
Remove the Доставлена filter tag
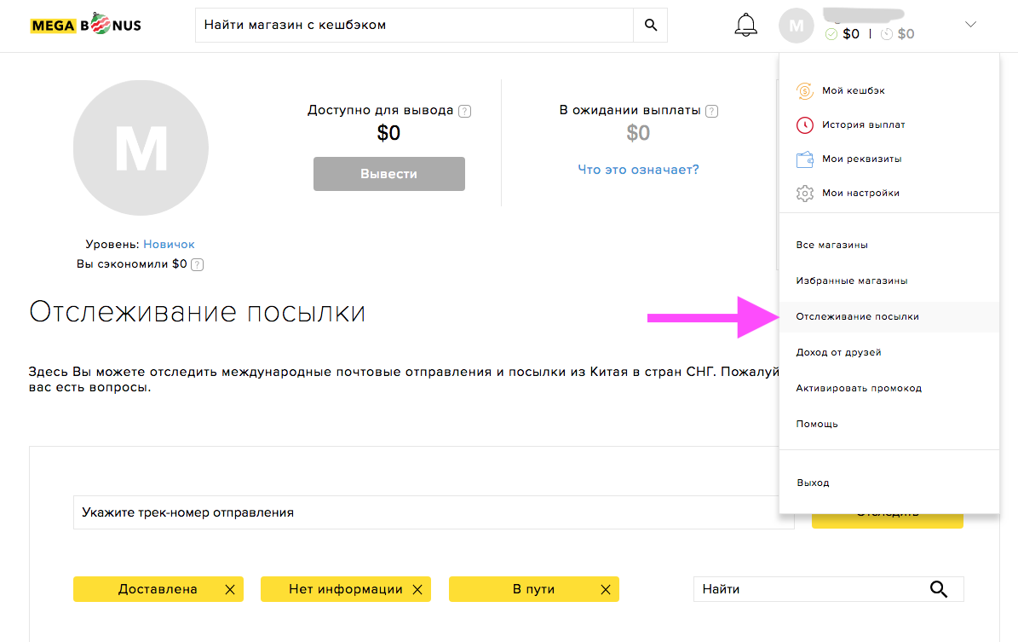tap(229, 589)
